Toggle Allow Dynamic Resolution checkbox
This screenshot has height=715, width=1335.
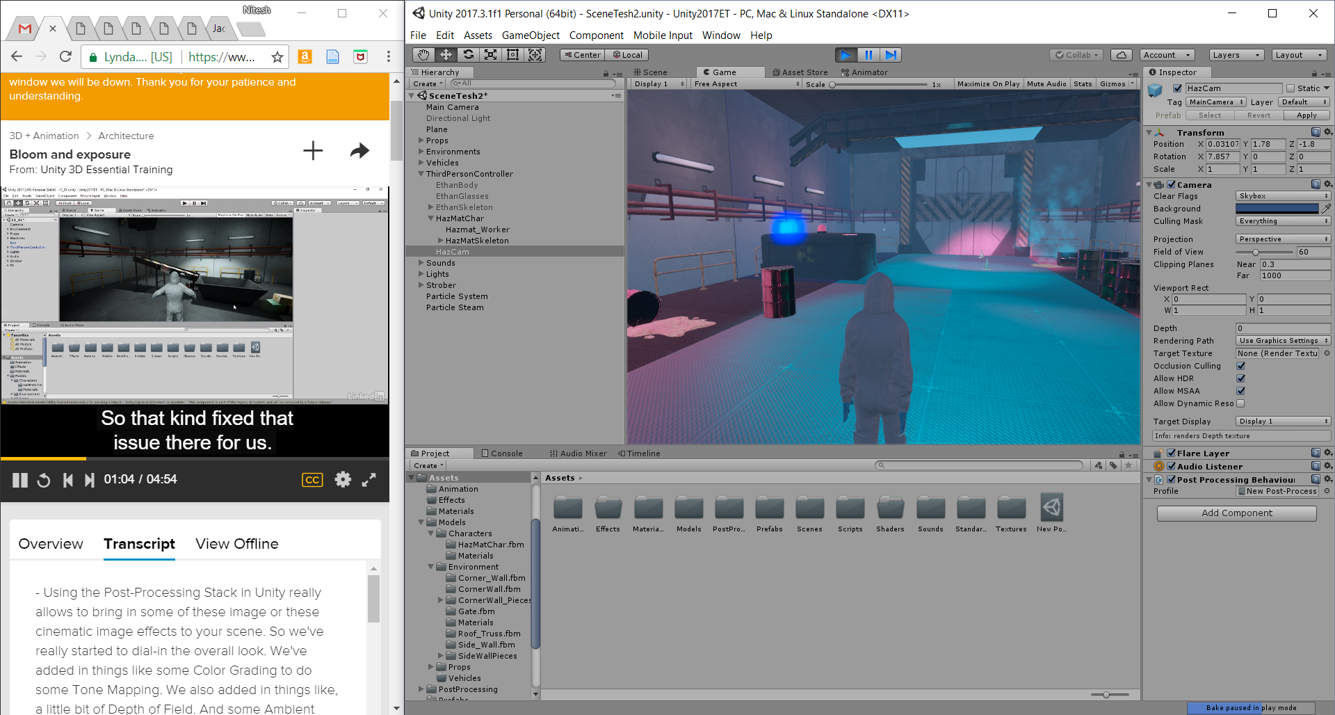(x=1240, y=403)
